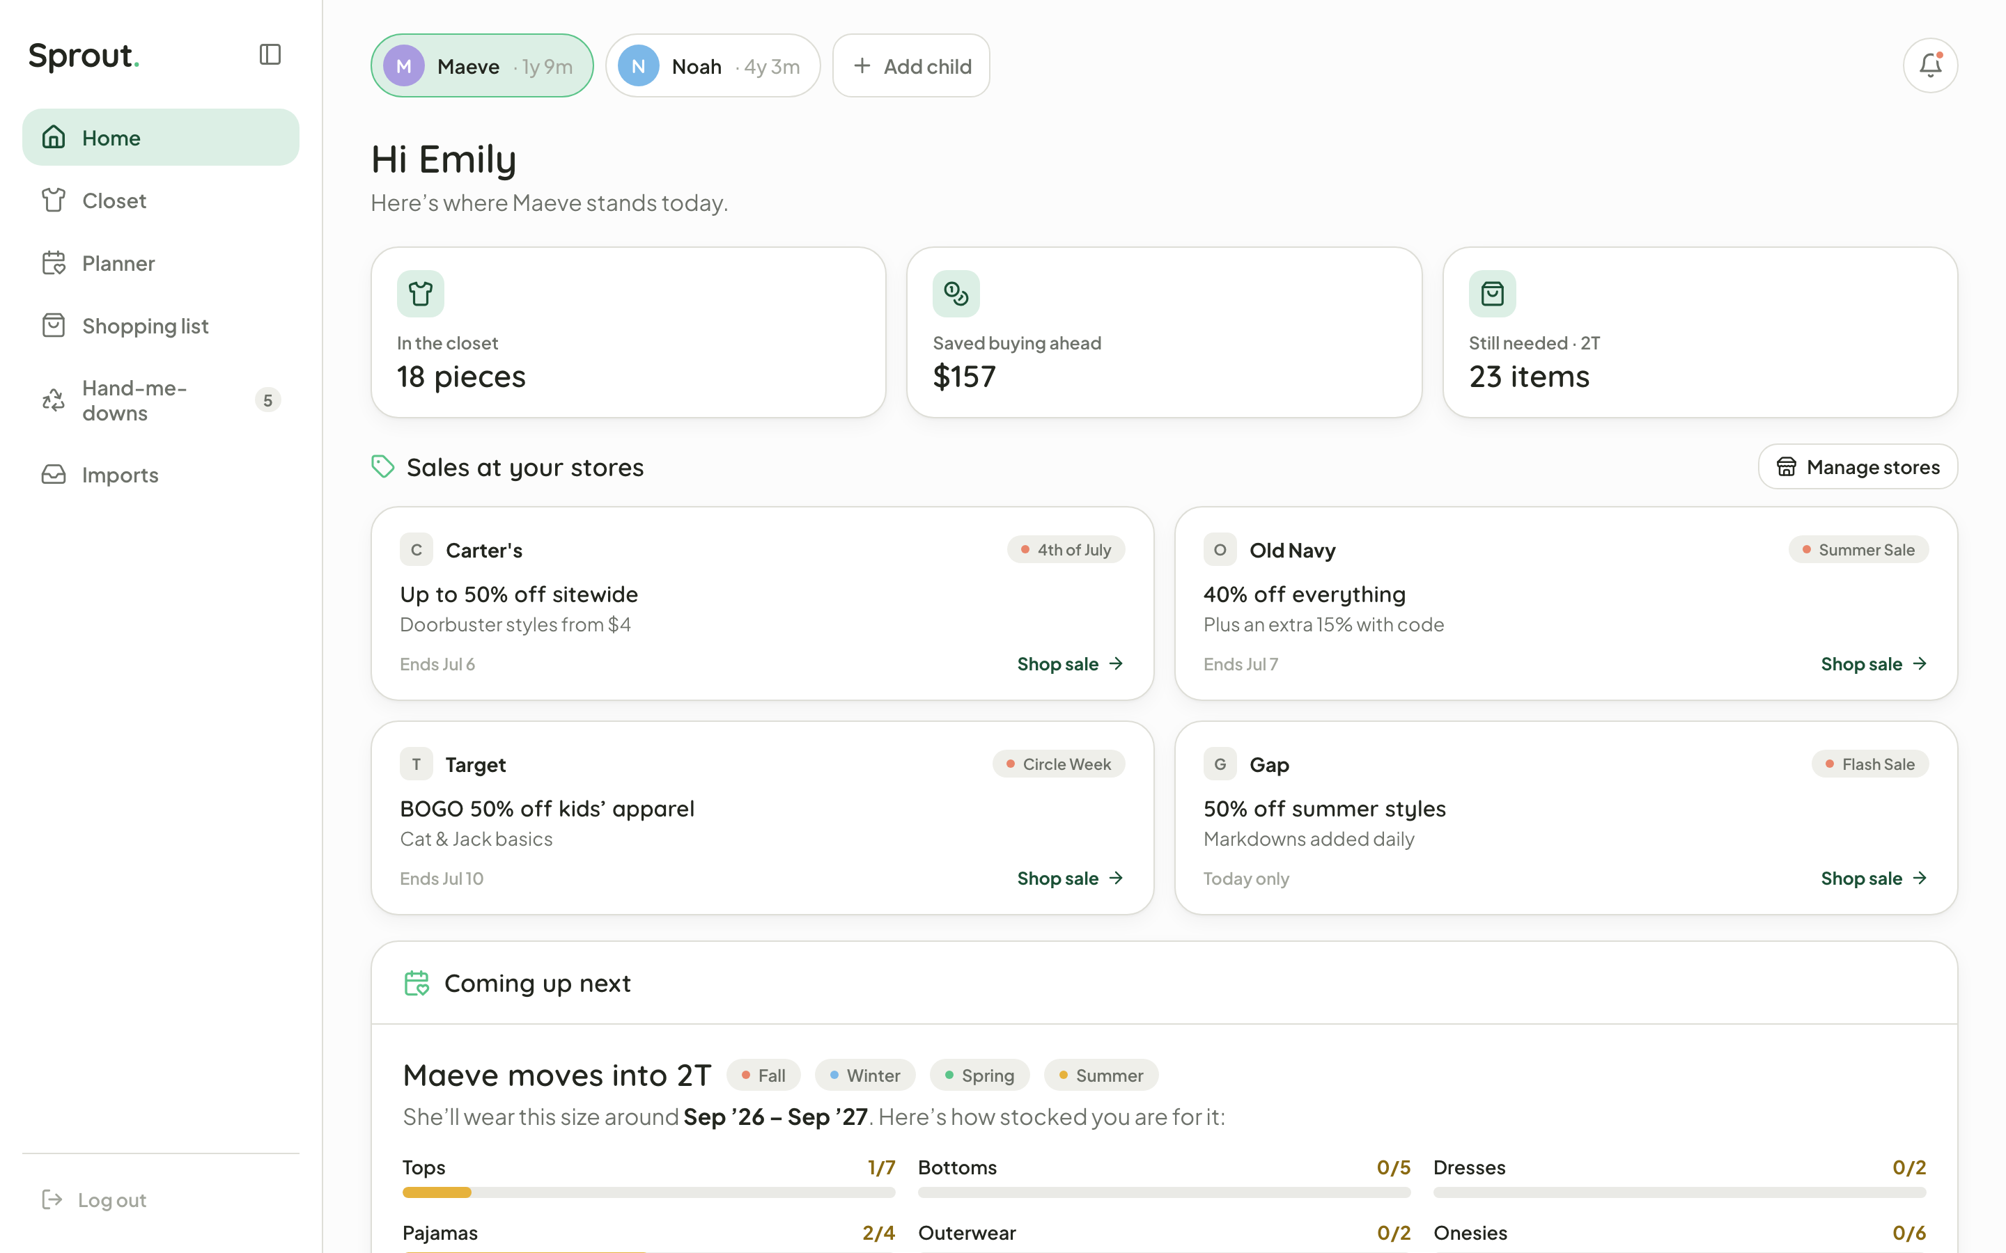
Task: Switch to Maeve's child profile
Action: pos(481,65)
